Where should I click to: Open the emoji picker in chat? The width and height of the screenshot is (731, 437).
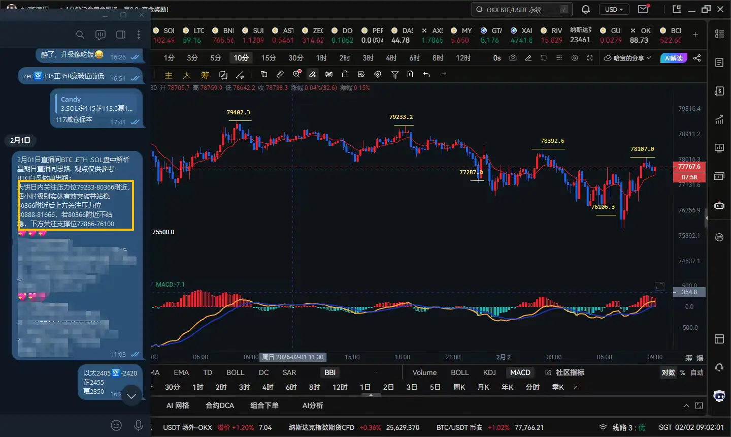[116, 425]
